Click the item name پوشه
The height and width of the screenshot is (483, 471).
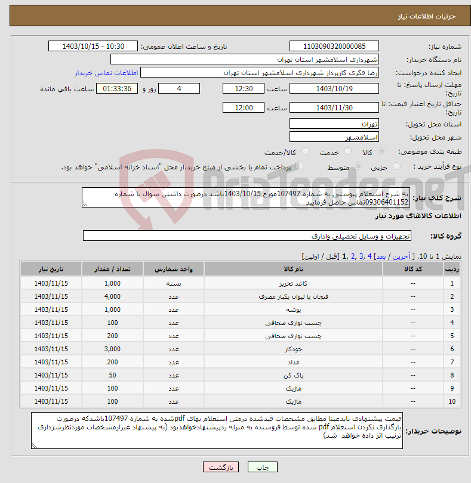click(x=293, y=309)
